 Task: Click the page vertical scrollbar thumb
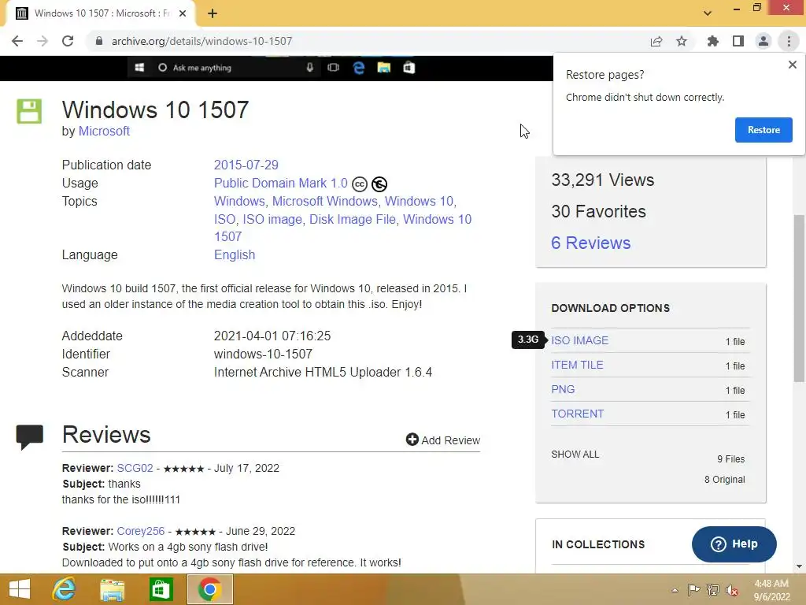click(x=799, y=299)
